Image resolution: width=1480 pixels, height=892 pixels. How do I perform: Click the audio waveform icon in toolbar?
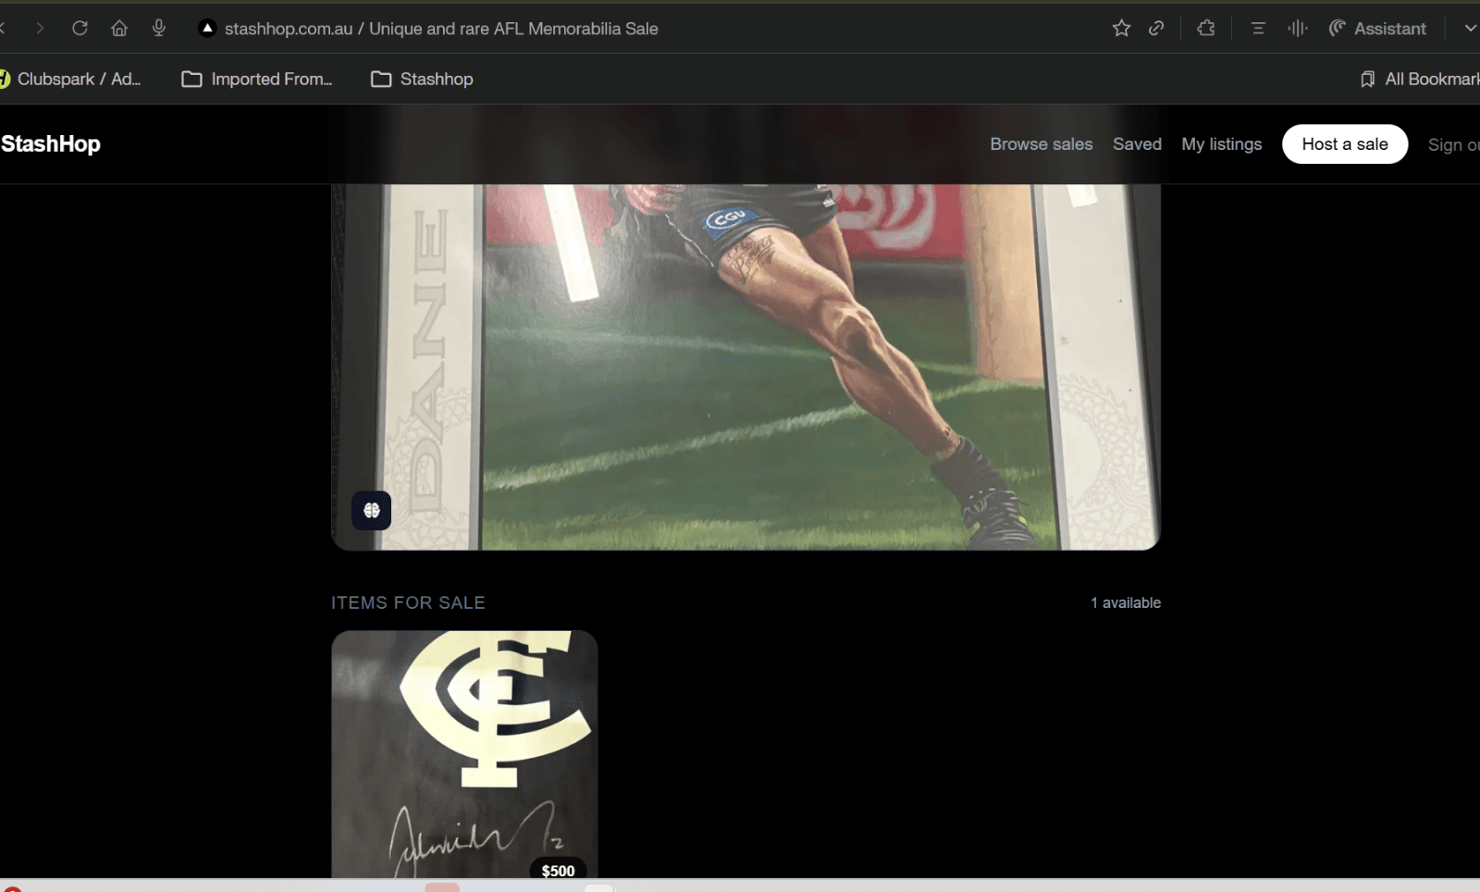[x=1297, y=29]
